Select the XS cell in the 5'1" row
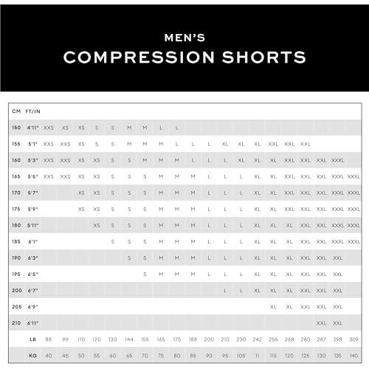The height and width of the screenshot is (369, 369). pyautogui.click(x=81, y=144)
